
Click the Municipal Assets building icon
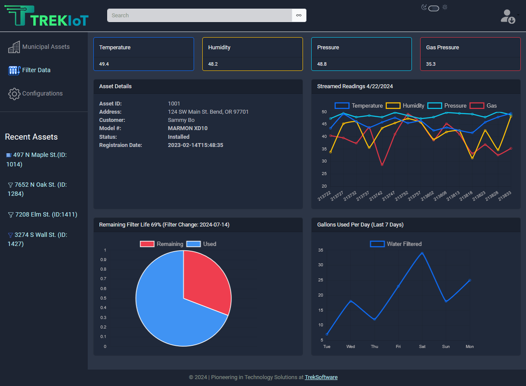pyautogui.click(x=14, y=47)
